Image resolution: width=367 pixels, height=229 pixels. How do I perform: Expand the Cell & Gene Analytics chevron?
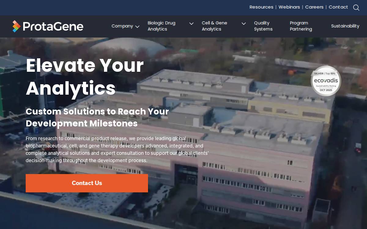coord(244,24)
